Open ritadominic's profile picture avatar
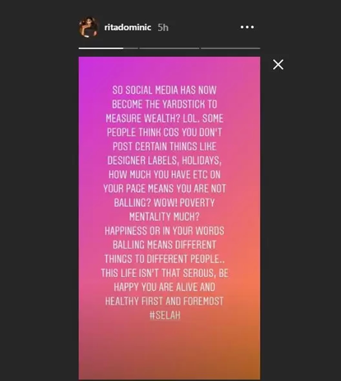The image size is (341, 381). (x=89, y=27)
